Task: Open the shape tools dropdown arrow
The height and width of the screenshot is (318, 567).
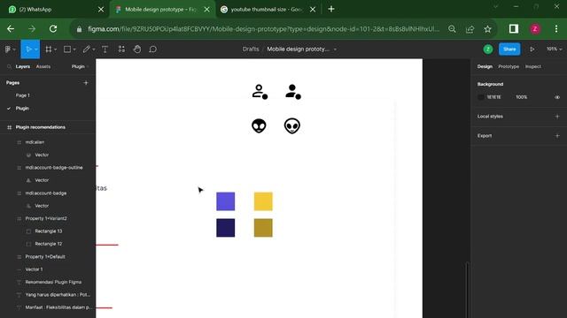Action: point(74,49)
